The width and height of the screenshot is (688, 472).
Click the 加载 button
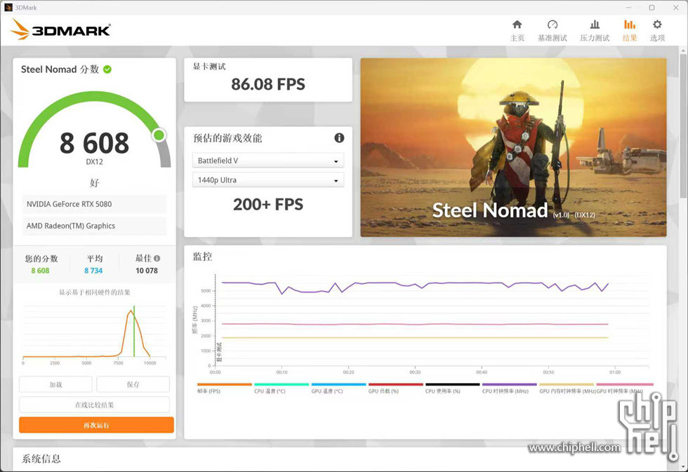pyautogui.click(x=55, y=384)
